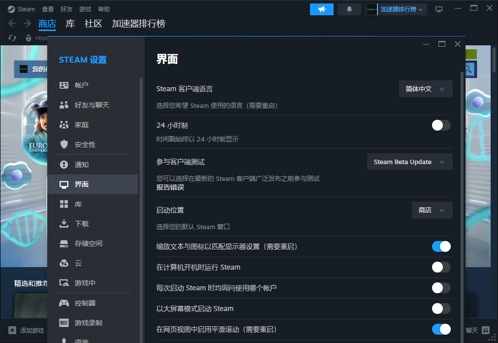Go forward with the right arrow icon
This screenshot has height=343, width=498.
28,23
